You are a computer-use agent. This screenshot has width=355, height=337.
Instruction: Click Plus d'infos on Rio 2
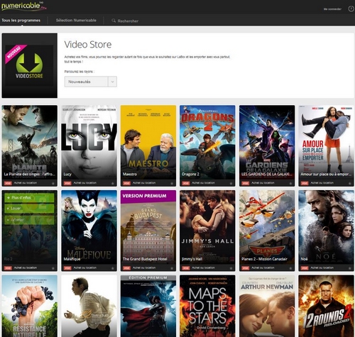click(x=29, y=197)
